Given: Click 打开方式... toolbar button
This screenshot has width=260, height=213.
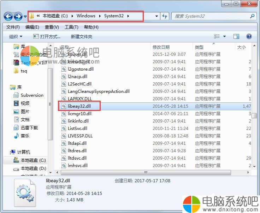Looking at the screenshot, I should coord(47,36).
